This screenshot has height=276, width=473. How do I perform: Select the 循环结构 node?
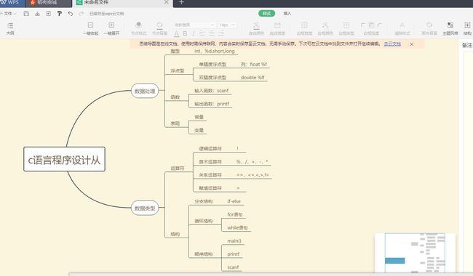point(204,221)
